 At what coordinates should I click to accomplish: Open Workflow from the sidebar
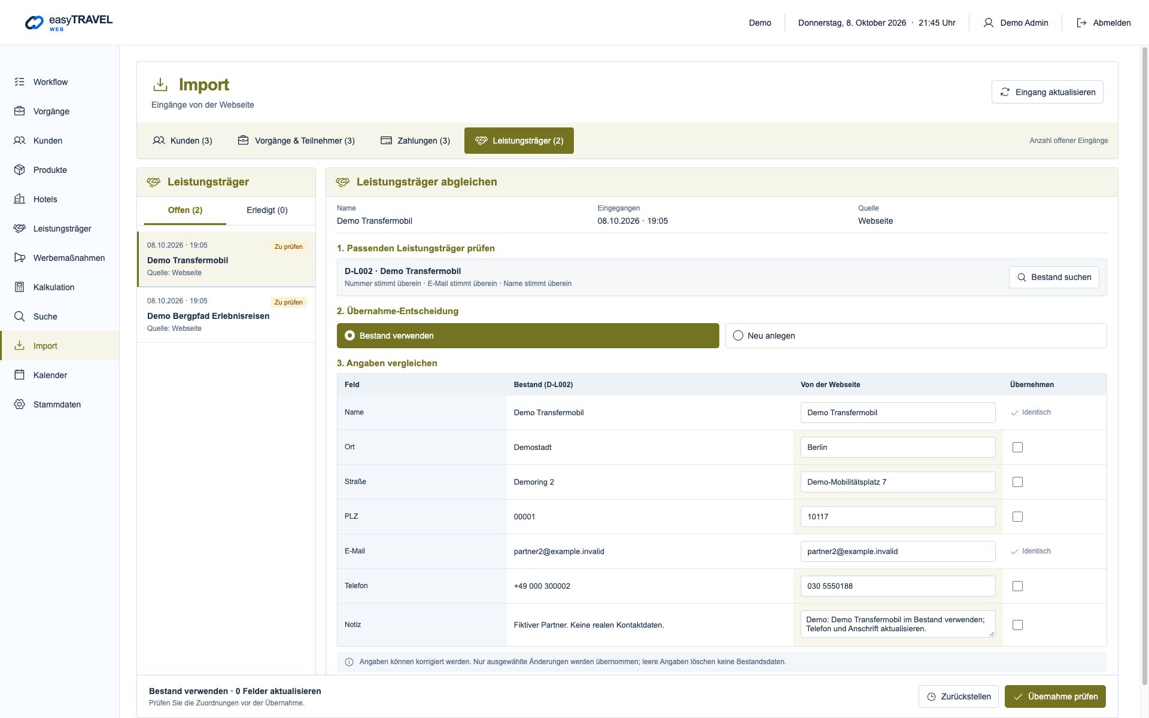60,82
